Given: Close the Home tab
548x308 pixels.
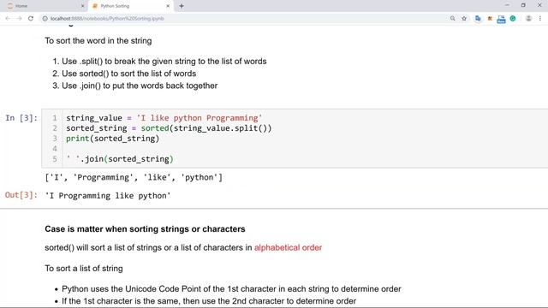Looking at the screenshot, I should point(83,6).
